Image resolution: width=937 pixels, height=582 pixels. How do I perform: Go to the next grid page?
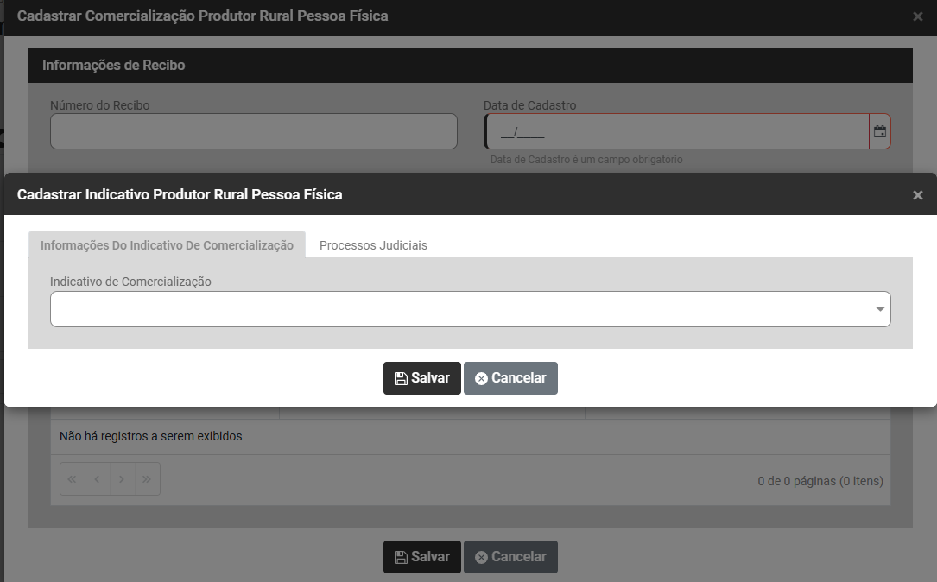point(123,479)
